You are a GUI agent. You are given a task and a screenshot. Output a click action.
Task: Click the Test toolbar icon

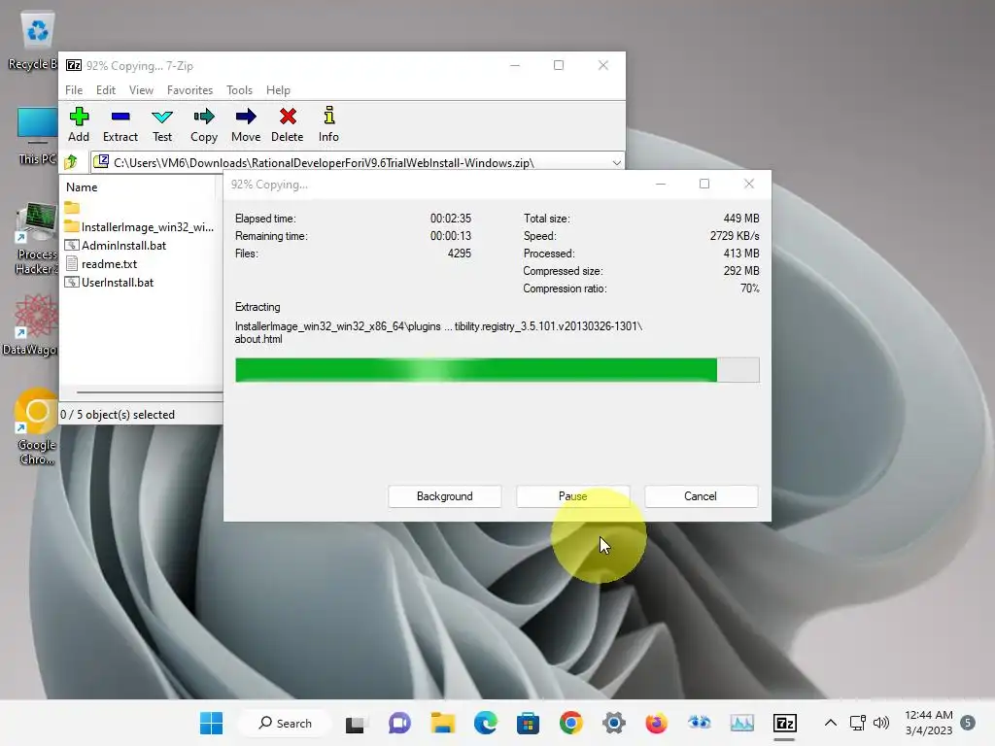[162, 124]
